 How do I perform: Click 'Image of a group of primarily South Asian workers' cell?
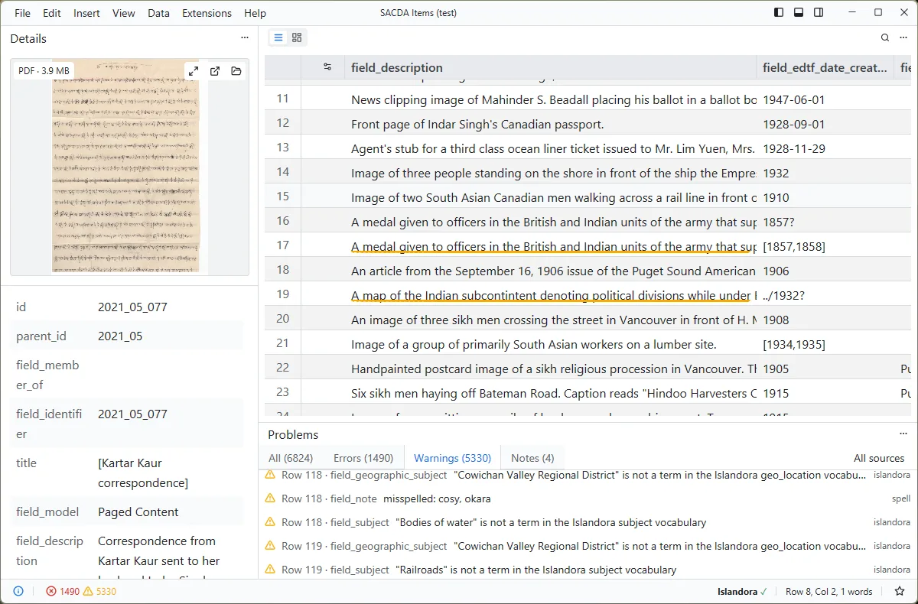[x=550, y=344]
